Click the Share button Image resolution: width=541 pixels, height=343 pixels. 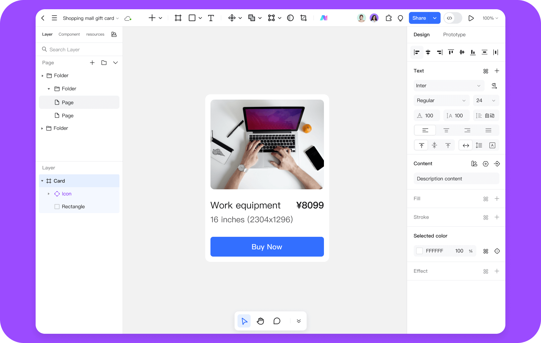click(x=419, y=18)
